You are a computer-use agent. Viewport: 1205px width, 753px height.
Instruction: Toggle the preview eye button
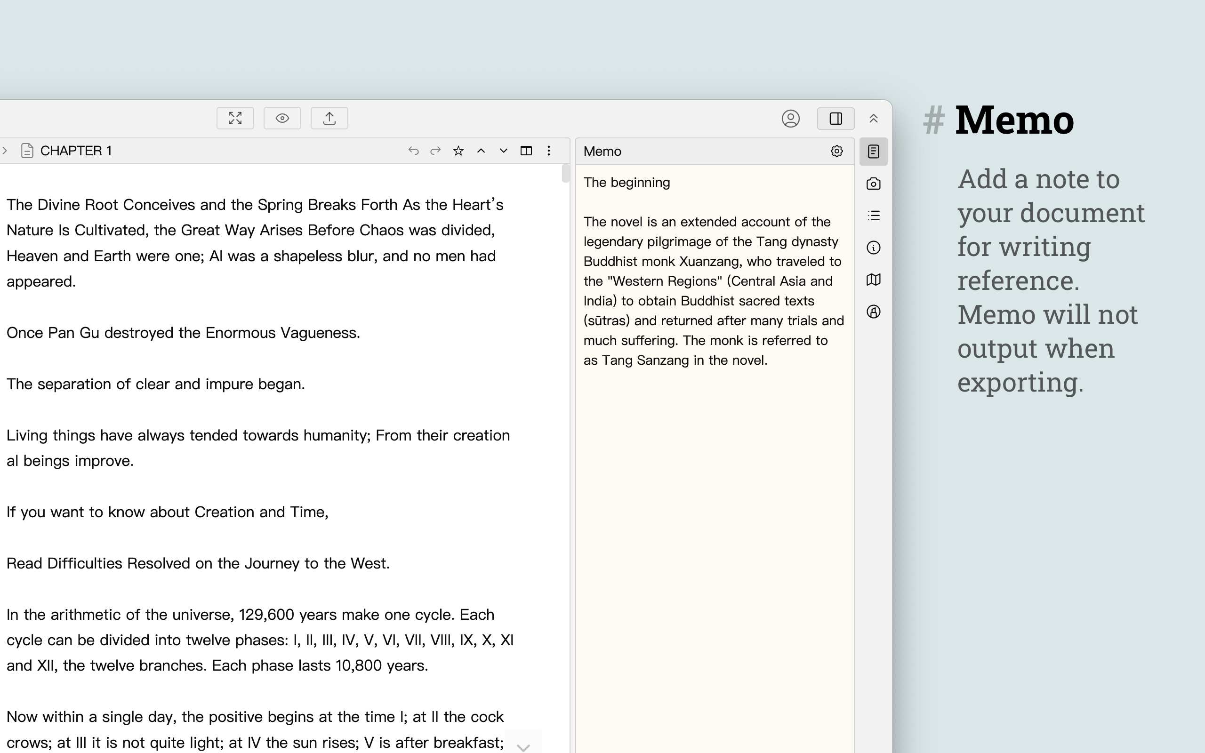(x=282, y=118)
